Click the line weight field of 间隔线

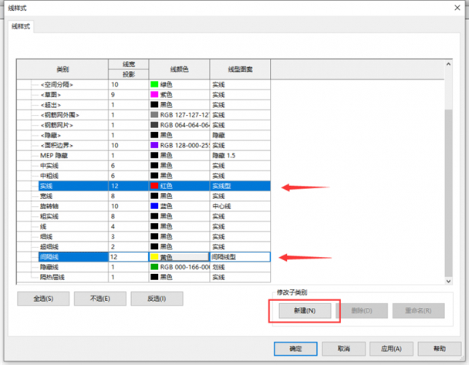point(129,257)
